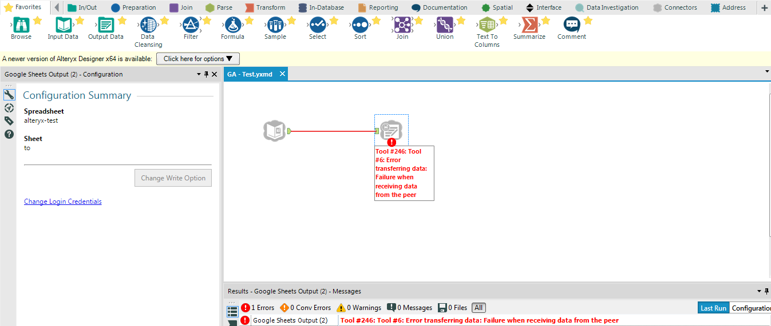Open the wrench configuration icon
771x326 pixels.
pyautogui.click(x=9, y=95)
